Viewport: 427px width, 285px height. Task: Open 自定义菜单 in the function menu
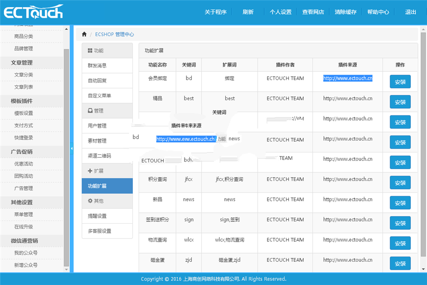click(x=107, y=95)
